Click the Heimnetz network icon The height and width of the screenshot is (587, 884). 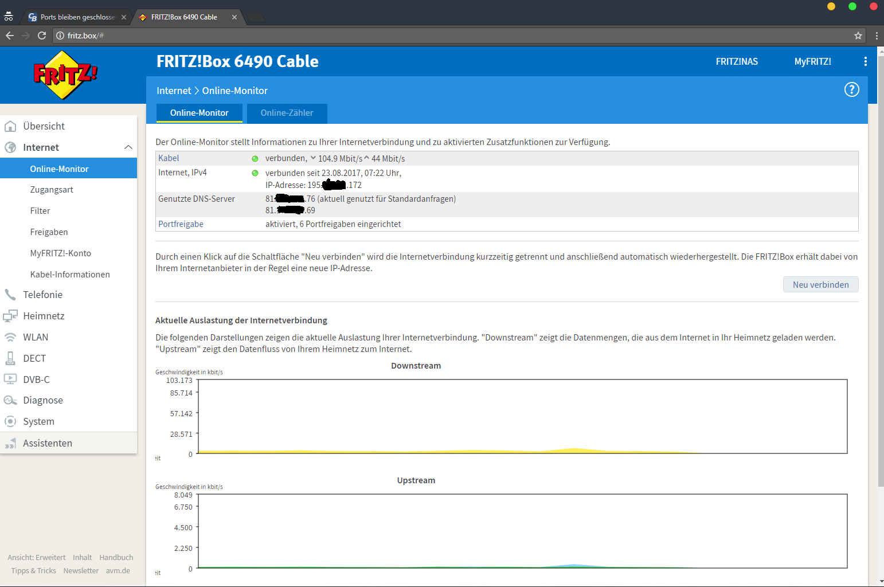[10, 316]
